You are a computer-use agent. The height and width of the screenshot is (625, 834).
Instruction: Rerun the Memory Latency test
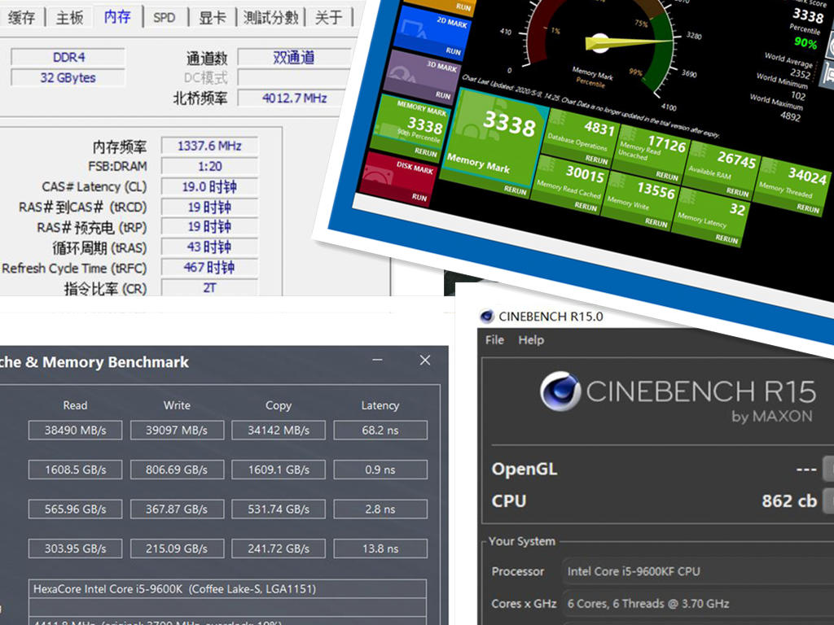tap(726, 239)
